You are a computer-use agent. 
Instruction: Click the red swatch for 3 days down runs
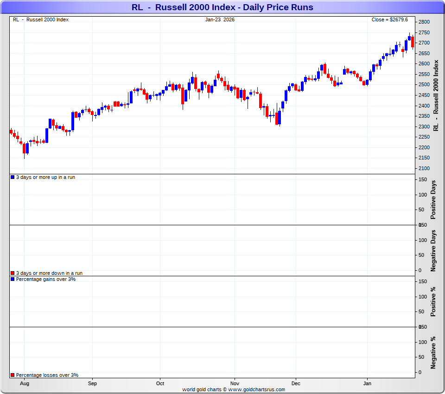coord(13,273)
